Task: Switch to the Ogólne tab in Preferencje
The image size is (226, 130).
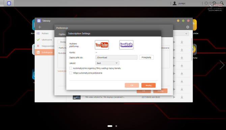Action: pos(62,34)
